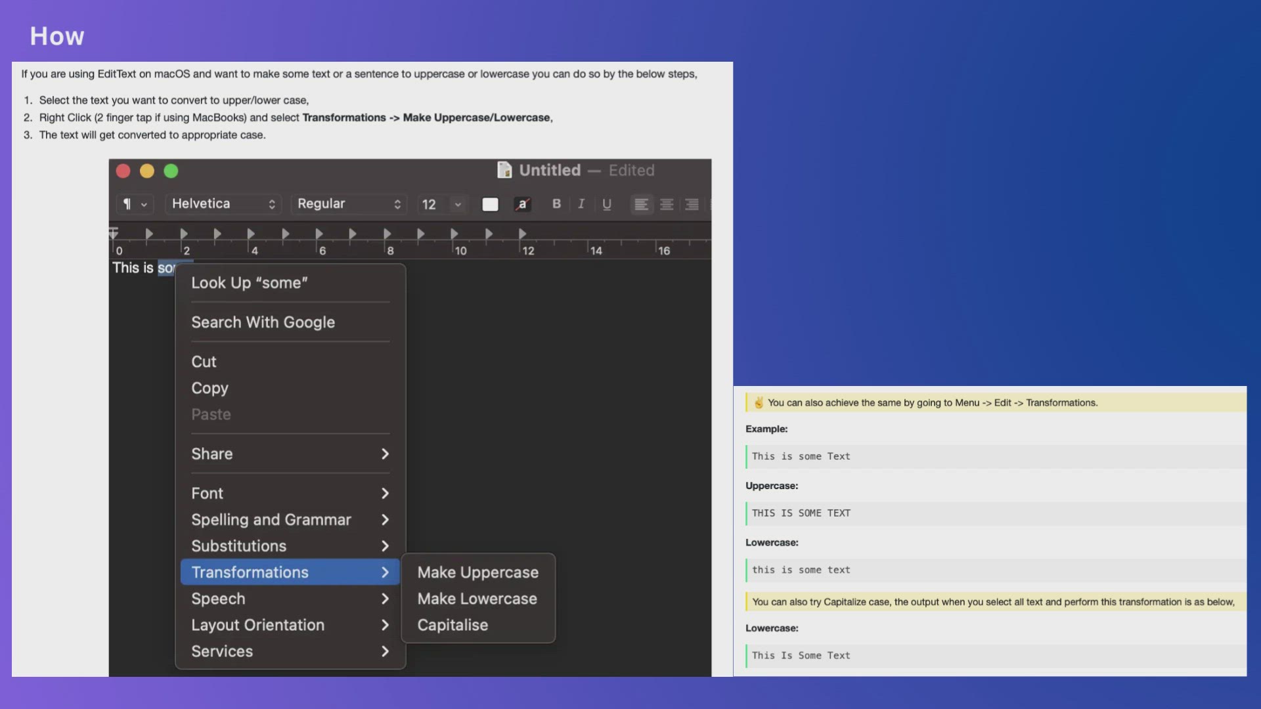Screen dimensions: 1261x709
Task: Click Search With Google
Action: pyautogui.click(x=263, y=322)
